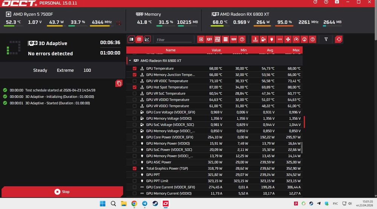Open the help icon after device filters
The height and width of the screenshot is (209, 377).
[x=242, y=39]
